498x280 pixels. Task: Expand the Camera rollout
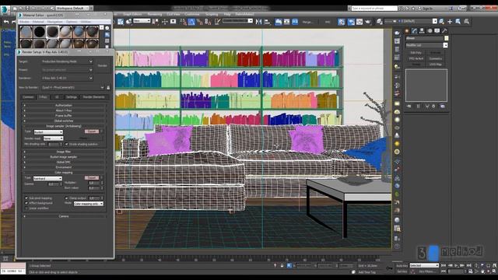64,216
